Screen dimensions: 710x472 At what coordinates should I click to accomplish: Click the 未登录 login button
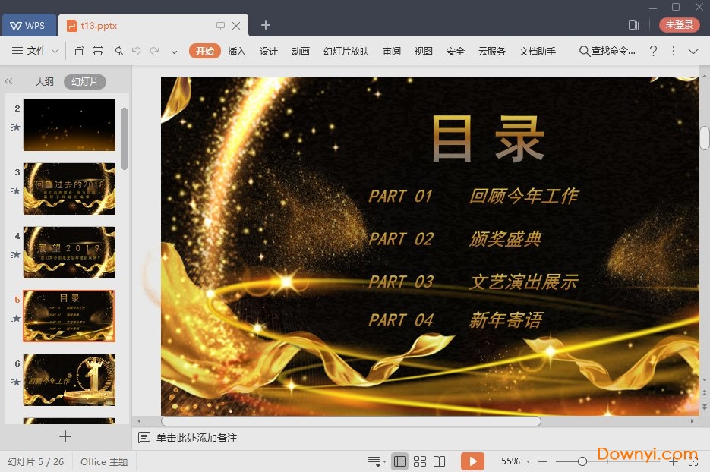[x=679, y=25]
